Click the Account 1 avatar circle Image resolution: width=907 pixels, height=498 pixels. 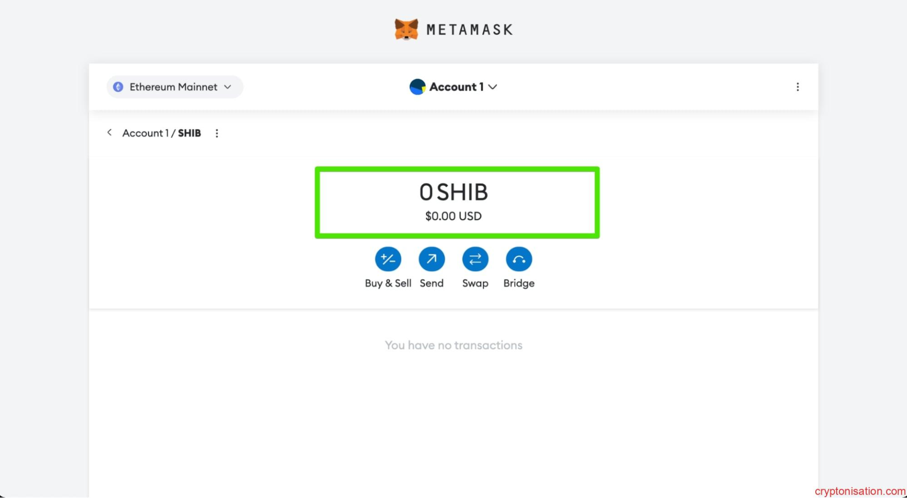(x=417, y=87)
